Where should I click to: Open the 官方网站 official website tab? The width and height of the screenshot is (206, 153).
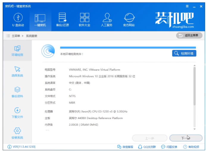tap(129, 20)
